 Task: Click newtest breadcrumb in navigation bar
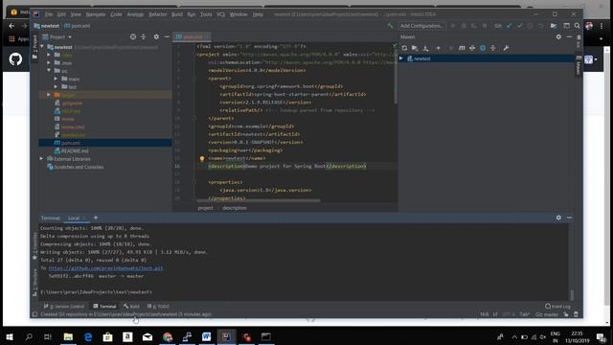tap(47, 26)
